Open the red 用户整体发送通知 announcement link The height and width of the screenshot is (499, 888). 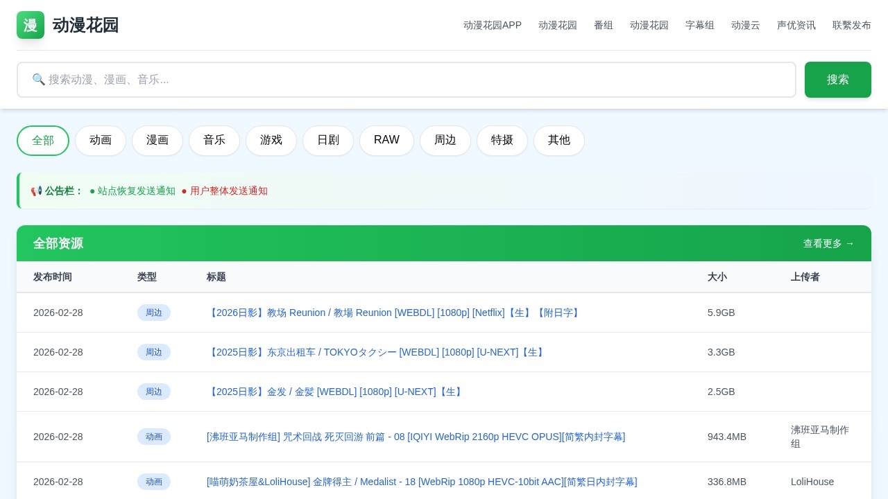(x=229, y=191)
